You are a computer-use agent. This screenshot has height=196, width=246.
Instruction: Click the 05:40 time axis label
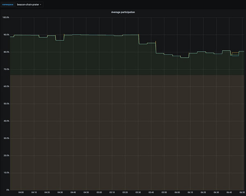(x=151, y=192)
